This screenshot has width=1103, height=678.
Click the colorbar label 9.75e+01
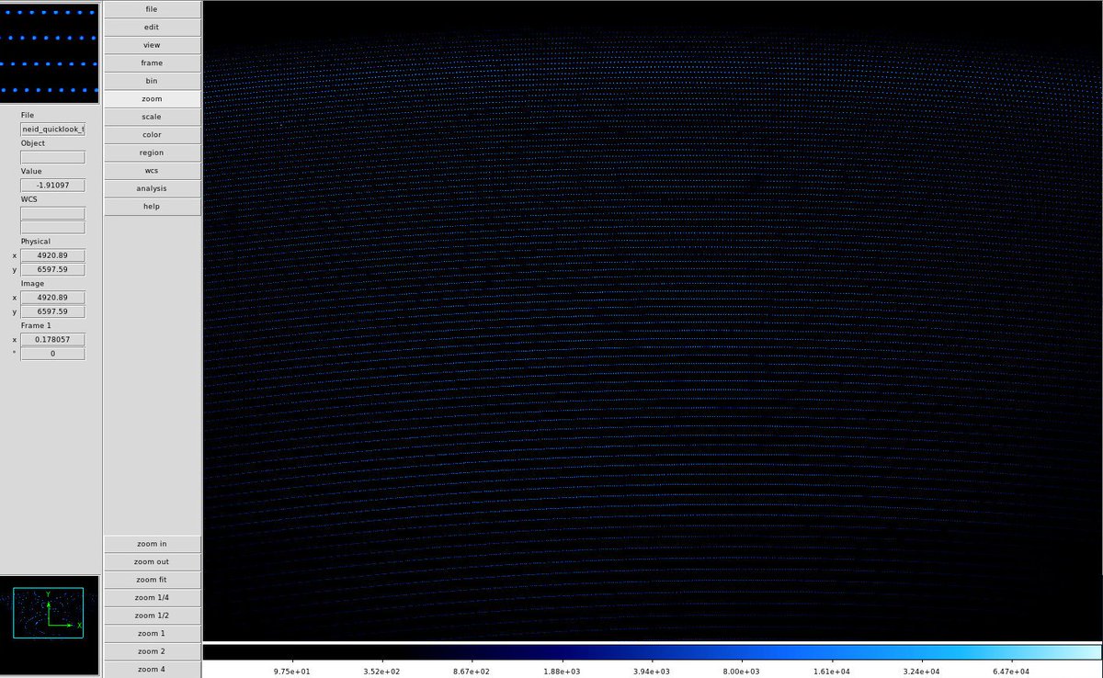[x=292, y=670]
